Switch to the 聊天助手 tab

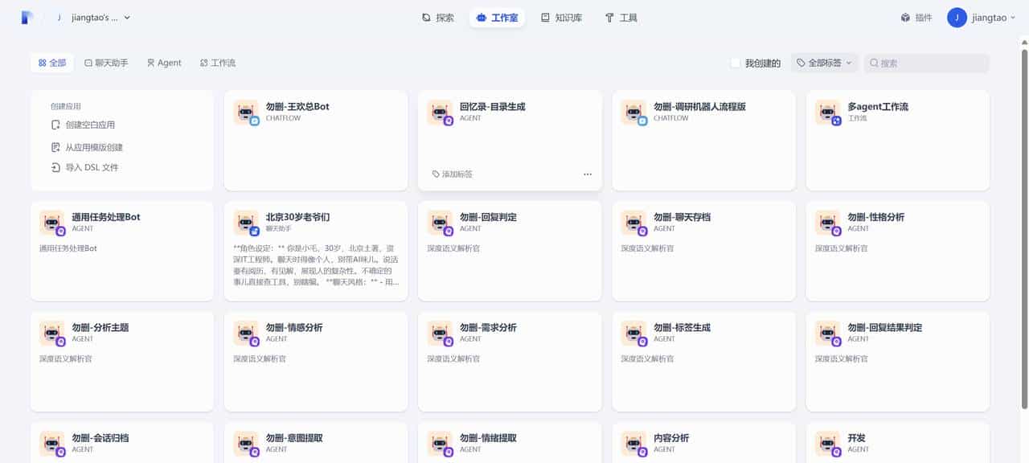pos(105,62)
